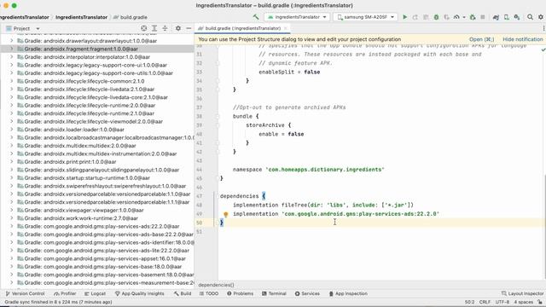This screenshot has width=546, height=307.
Task: Click CRLF line separator in status bar
Action: point(485,302)
